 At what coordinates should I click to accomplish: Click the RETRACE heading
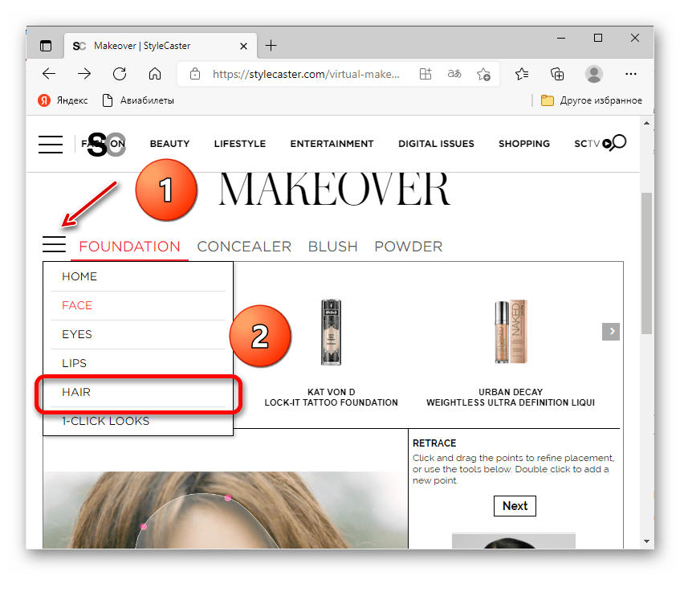434,443
